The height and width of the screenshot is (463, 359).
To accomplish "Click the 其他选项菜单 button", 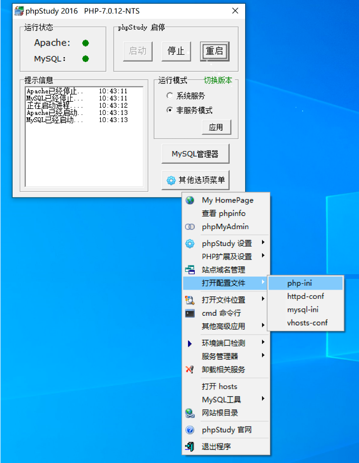I will pyautogui.click(x=195, y=180).
